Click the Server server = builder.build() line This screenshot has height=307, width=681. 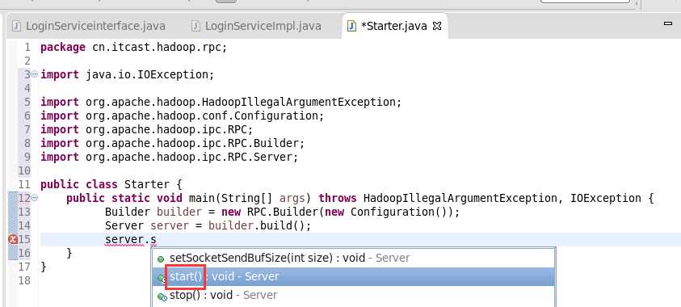pos(208,225)
